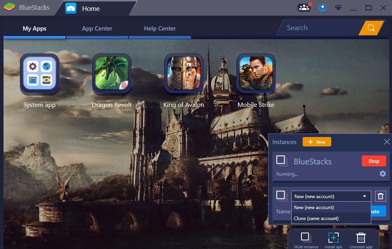
Task: Click the BlueStacks logo
Action: [x=9, y=8]
